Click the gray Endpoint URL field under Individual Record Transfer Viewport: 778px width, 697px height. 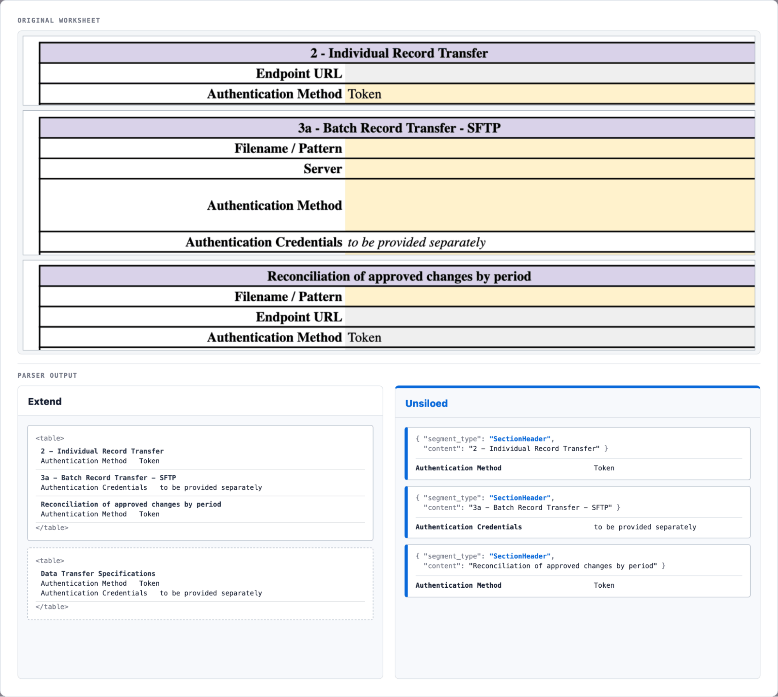pyautogui.click(x=550, y=74)
